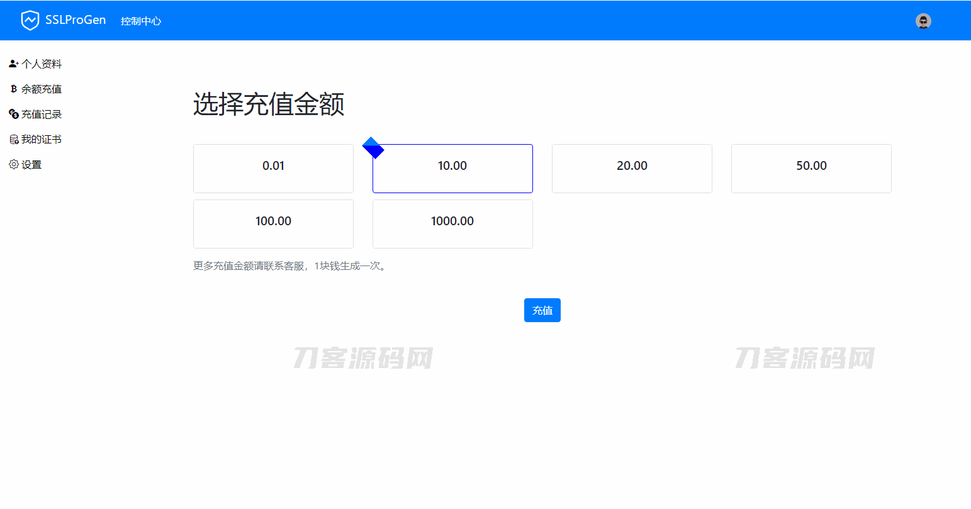Pick the 1000.00 recharge amount
971x509 pixels.
point(452,223)
